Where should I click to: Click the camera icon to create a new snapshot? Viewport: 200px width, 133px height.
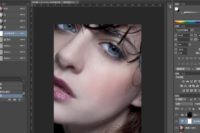click(15, 99)
